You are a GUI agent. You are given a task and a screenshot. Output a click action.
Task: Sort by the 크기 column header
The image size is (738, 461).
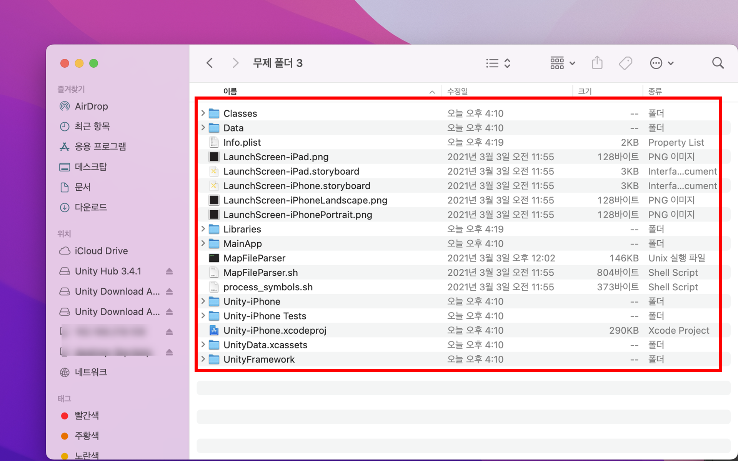pos(585,91)
